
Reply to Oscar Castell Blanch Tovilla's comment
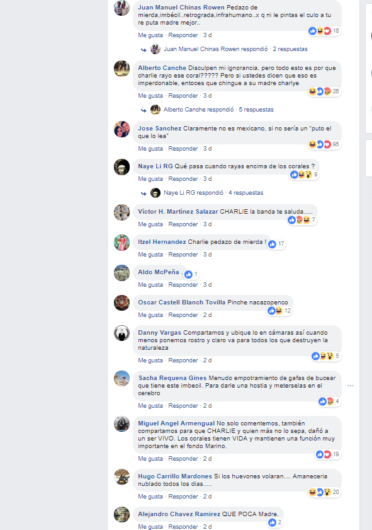tap(183, 315)
